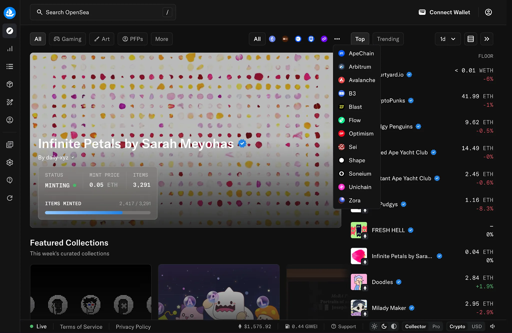Select system theme half-circle icon
The width and height of the screenshot is (512, 333).
(x=394, y=326)
